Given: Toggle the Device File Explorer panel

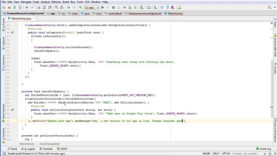Looking at the screenshot, I should pos(275,130).
